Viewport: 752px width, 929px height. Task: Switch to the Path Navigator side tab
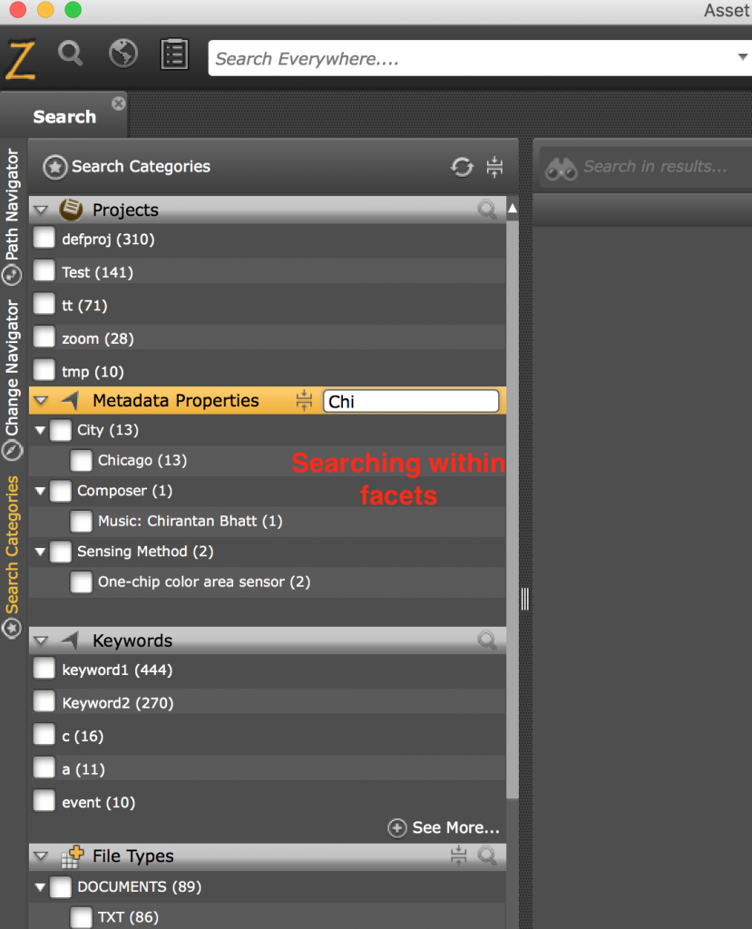tap(13, 207)
